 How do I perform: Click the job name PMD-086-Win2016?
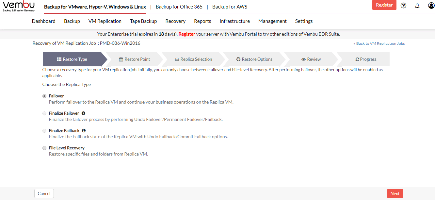[x=120, y=43]
